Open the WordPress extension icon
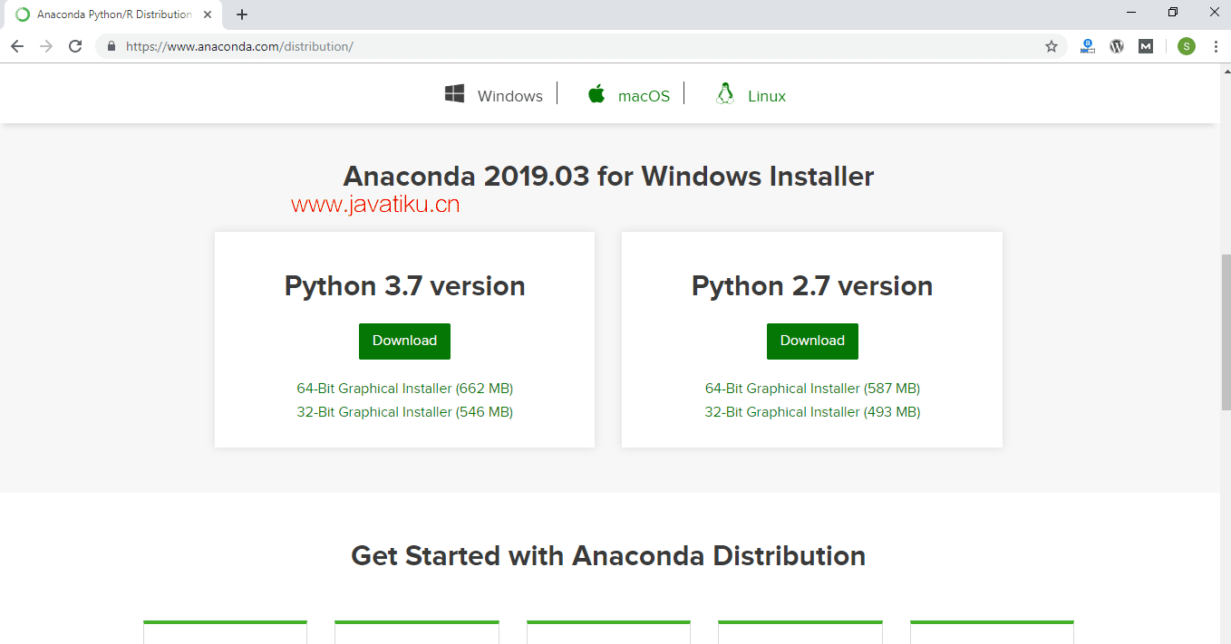Screen dimensions: 1231x644 (1117, 46)
